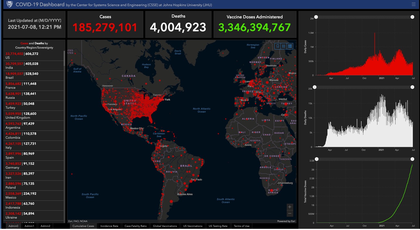Open the Global Vaccinations tab
Screen dimensions: 420x230
click(165, 226)
